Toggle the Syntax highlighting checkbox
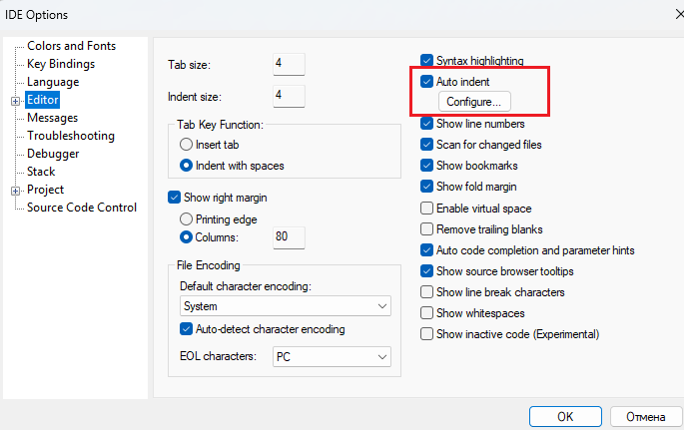Viewport: 684px width, 430px height. tap(427, 61)
